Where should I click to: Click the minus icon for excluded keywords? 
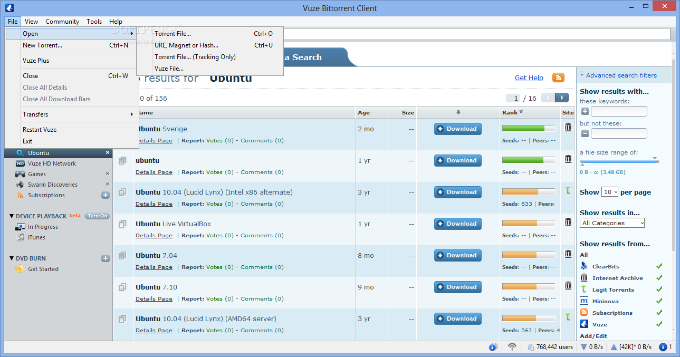tap(585, 133)
